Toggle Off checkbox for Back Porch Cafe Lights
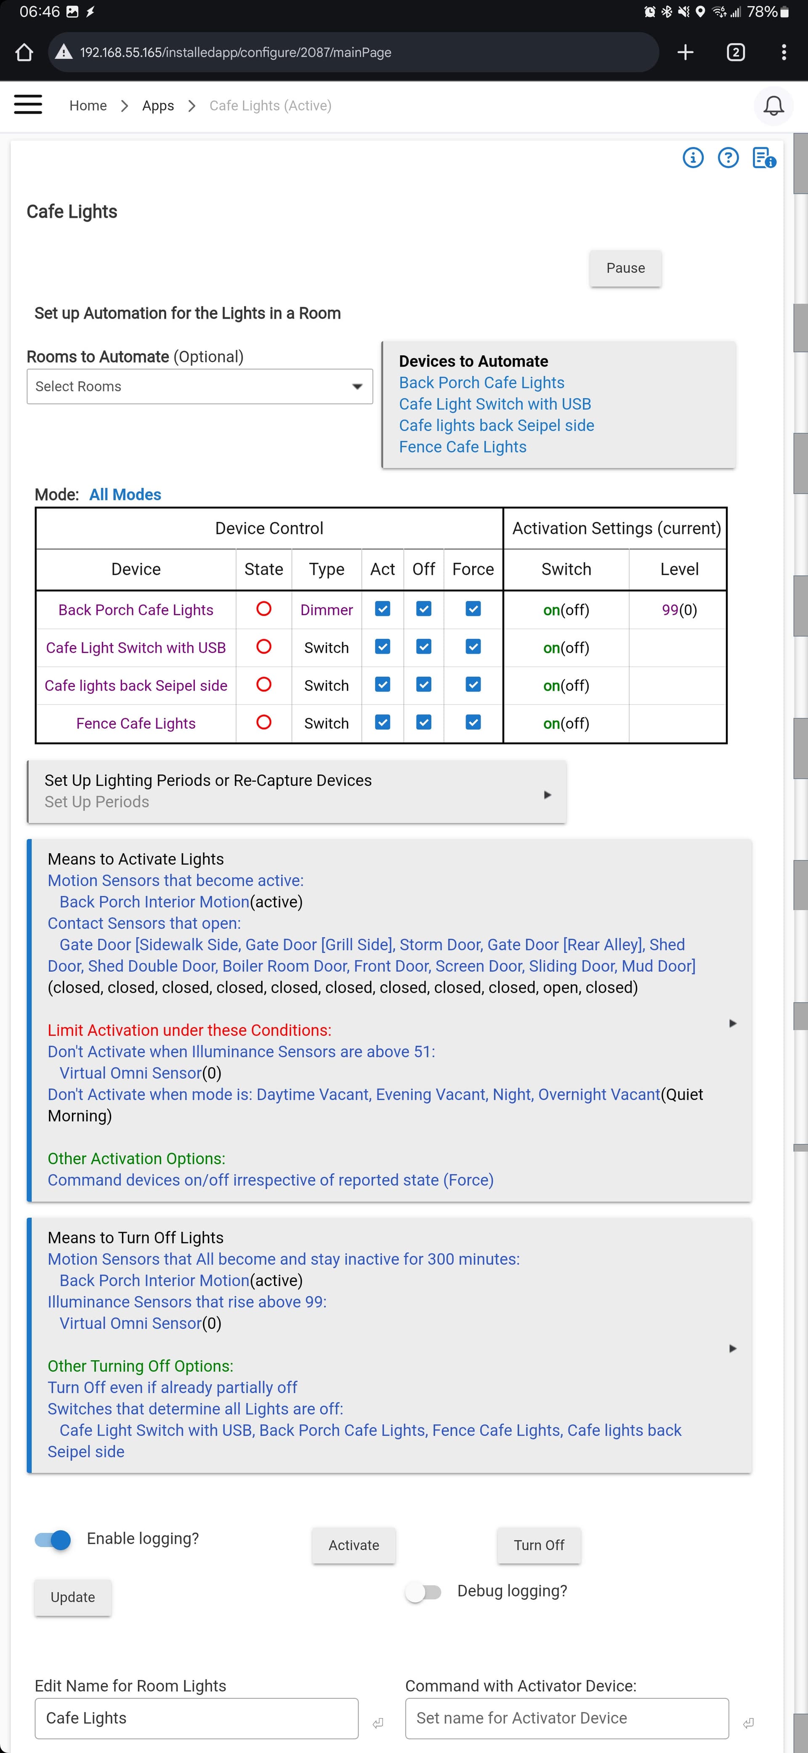This screenshot has width=808, height=1753. pos(423,609)
